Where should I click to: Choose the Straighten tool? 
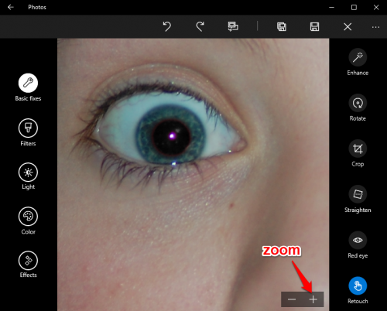click(x=358, y=194)
